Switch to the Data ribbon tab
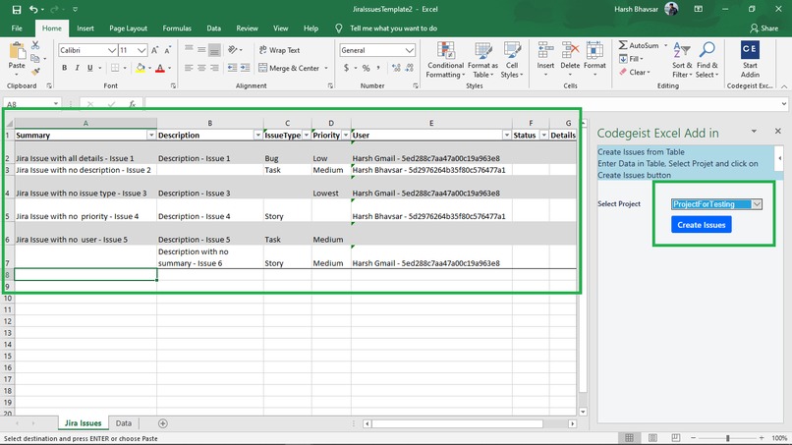 213,28
